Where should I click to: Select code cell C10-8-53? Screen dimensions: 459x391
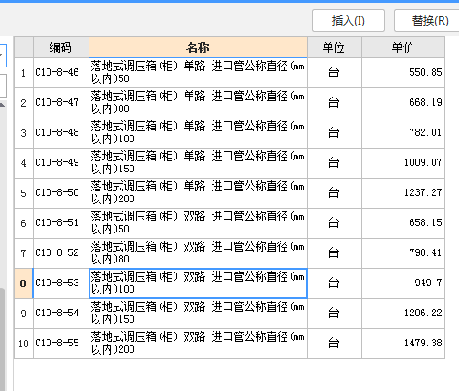(x=61, y=283)
